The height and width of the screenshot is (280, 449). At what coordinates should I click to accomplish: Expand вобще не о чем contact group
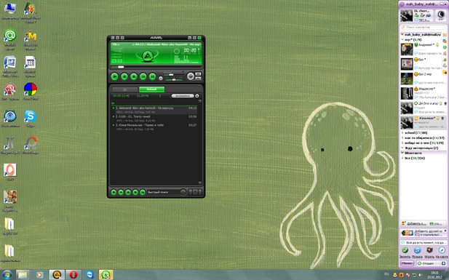tap(402, 143)
